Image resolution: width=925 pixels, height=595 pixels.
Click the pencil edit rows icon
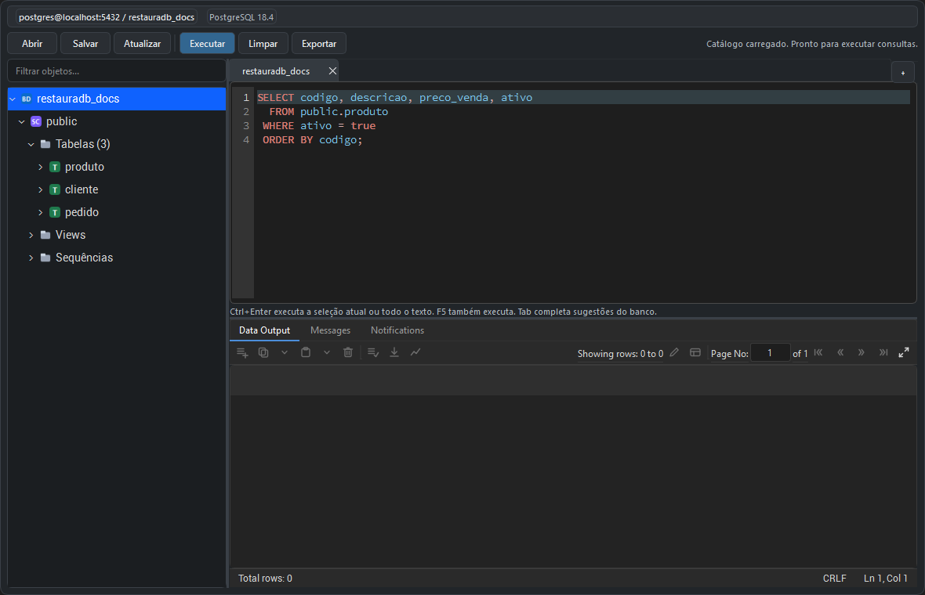click(674, 352)
